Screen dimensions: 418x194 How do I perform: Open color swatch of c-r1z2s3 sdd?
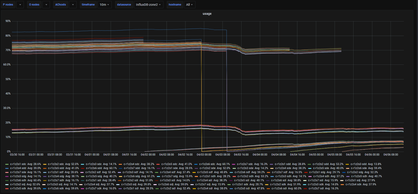[347, 164]
